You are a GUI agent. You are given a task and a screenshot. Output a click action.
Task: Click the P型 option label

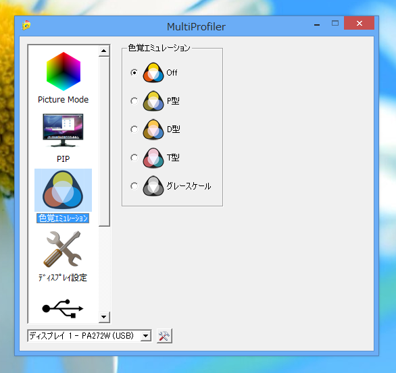pos(173,101)
